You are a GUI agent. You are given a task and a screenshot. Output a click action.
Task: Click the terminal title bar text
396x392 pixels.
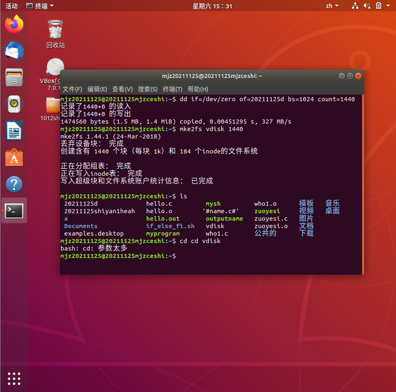[x=212, y=76]
